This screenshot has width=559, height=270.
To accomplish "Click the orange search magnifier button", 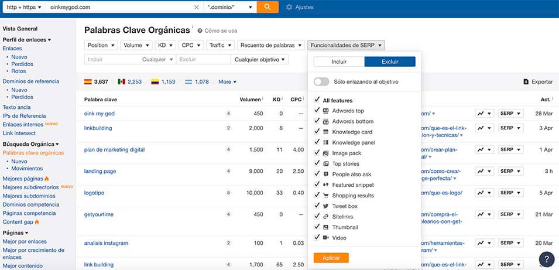I will [268, 7].
